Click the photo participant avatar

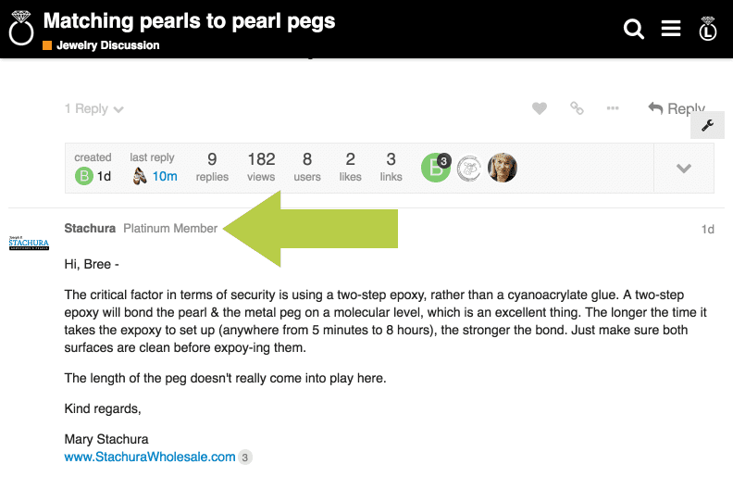tap(502, 168)
